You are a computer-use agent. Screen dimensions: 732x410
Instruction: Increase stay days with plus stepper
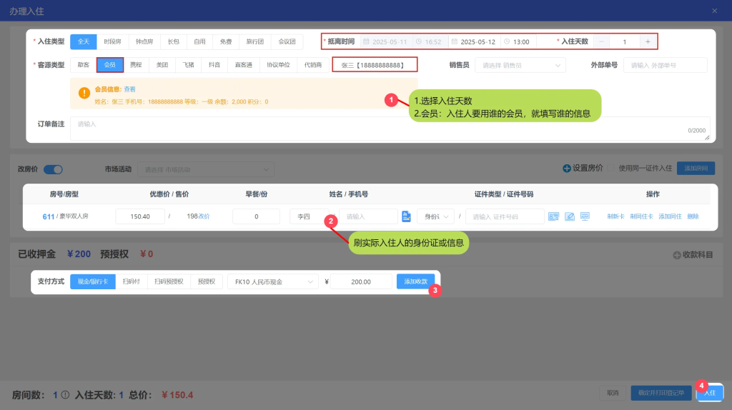pos(648,42)
